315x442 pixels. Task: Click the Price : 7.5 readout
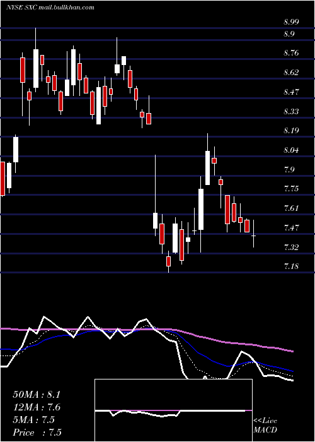coord(37,432)
